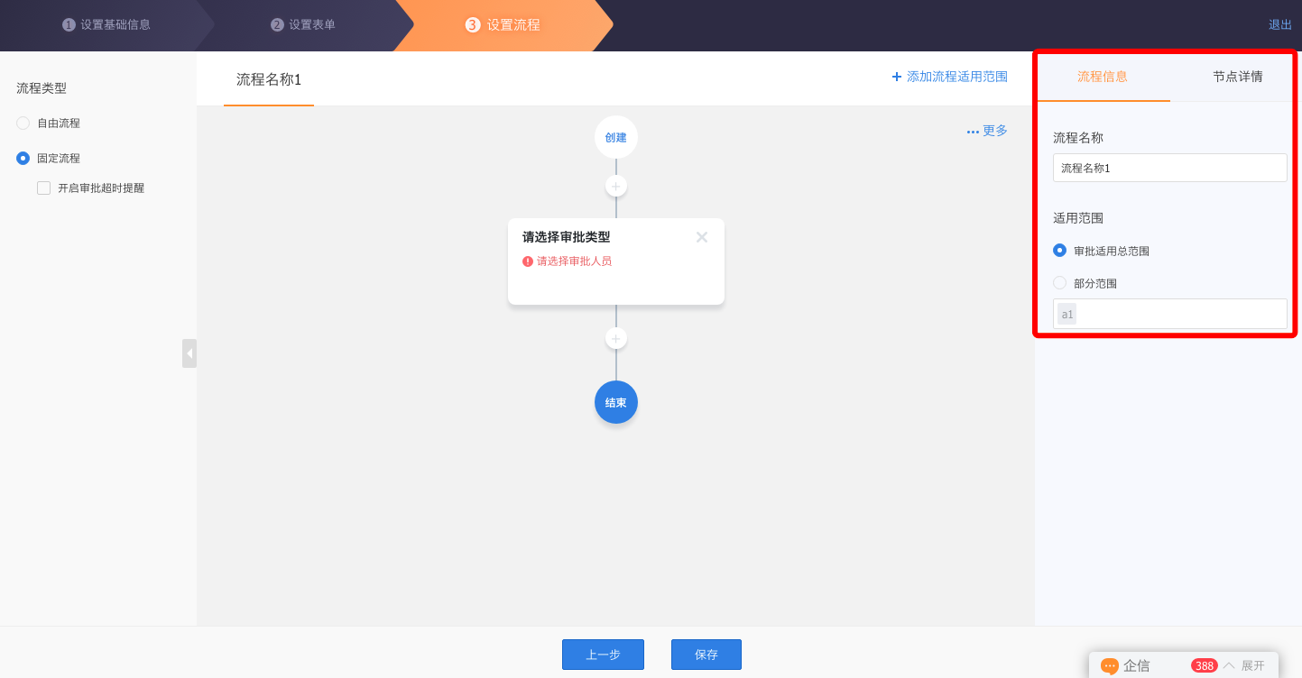Click the 企信 chat bubble icon
This screenshot has height=678, width=1302.
1110,666
